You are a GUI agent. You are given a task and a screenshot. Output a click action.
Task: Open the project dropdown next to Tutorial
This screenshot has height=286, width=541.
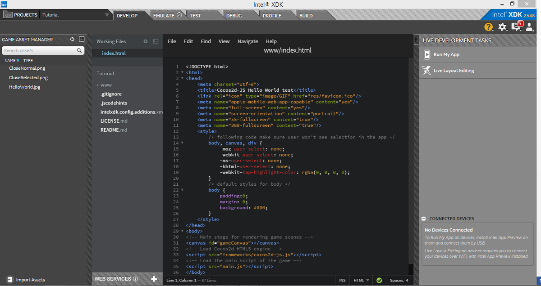pyautogui.click(x=107, y=15)
